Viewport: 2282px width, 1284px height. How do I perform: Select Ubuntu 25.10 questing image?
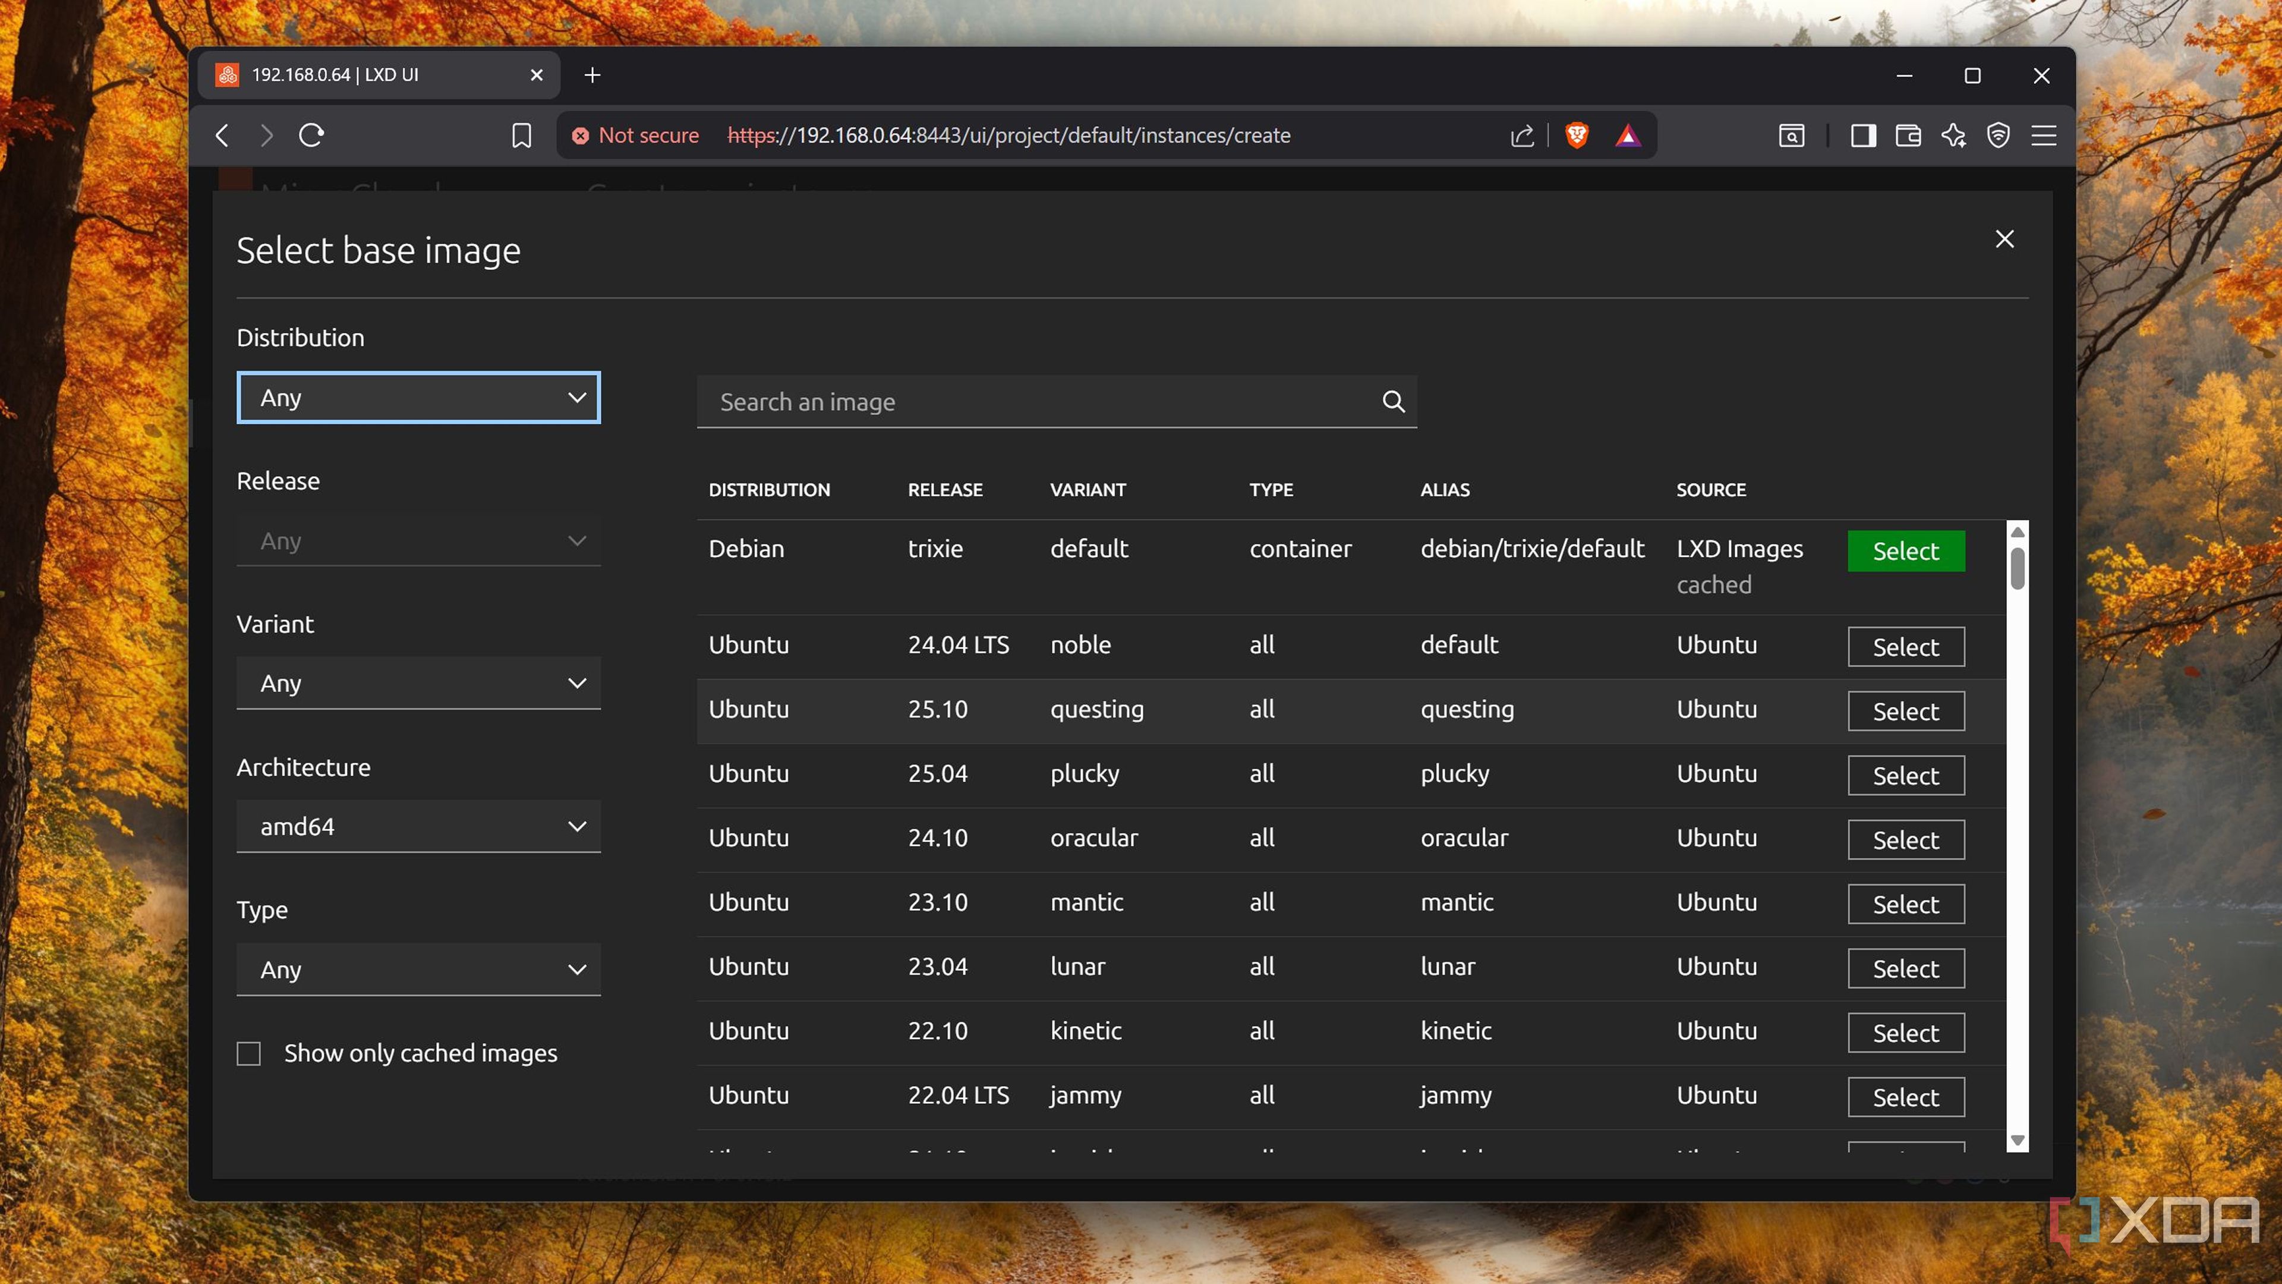(1905, 712)
